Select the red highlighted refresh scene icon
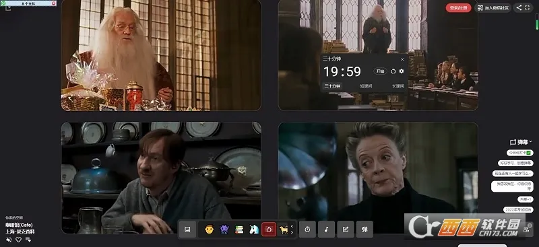This screenshot has height=247, width=539. pos(269,230)
